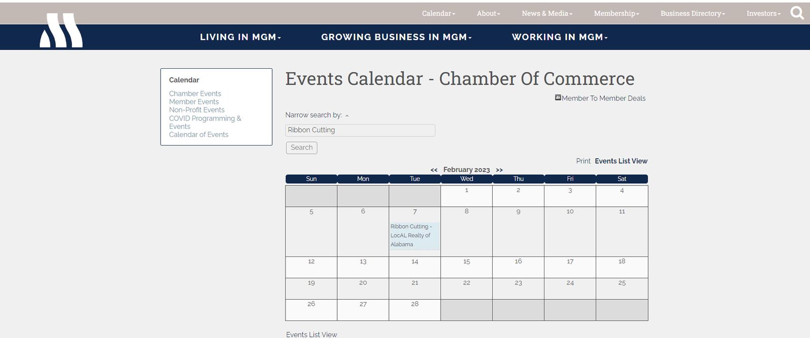Open the Membership menu

click(616, 13)
